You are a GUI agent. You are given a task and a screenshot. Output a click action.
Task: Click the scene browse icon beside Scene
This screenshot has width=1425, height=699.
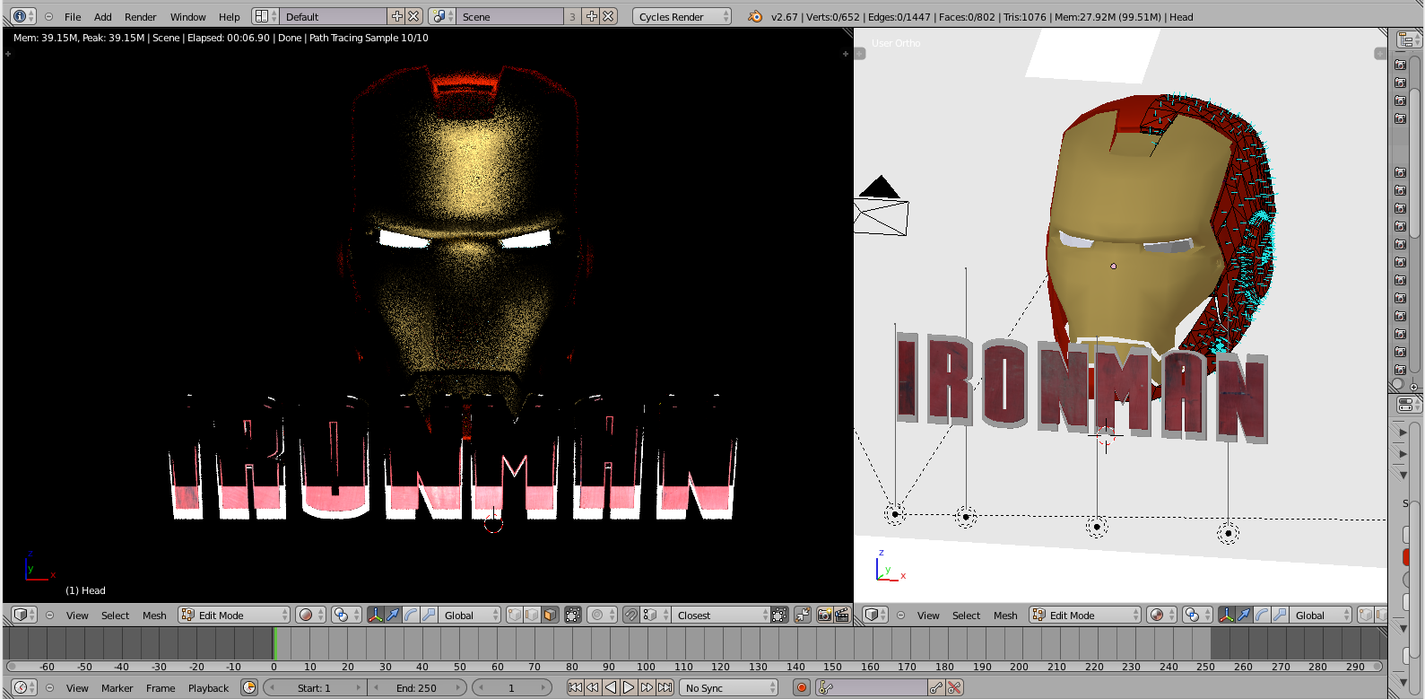pyautogui.click(x=441, y=17)
